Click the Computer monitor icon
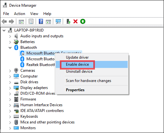164x133 pixels. (16, 76)
